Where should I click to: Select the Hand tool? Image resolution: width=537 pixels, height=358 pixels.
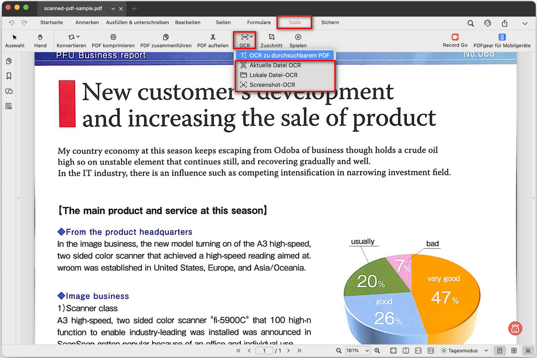pos(40,37)
